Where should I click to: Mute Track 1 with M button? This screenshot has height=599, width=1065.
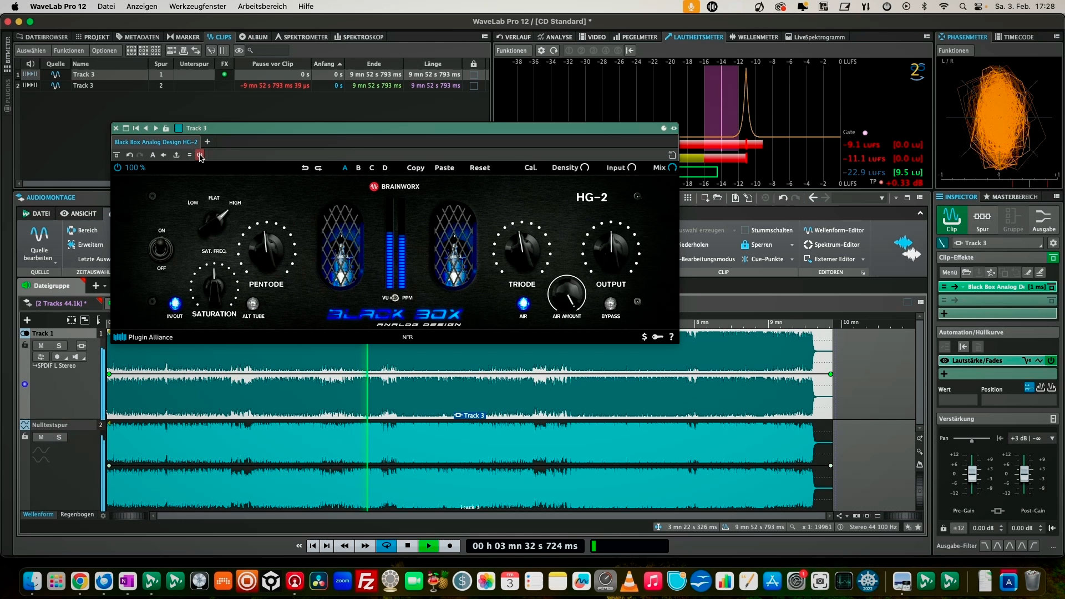pyautogui.click(x=40, y=346)
